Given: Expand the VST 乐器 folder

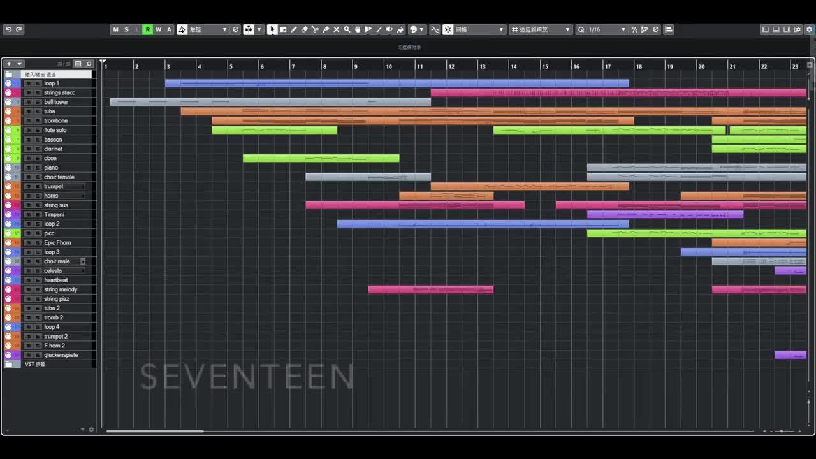Looking at the screenshot, I should (x=9, y=364).
